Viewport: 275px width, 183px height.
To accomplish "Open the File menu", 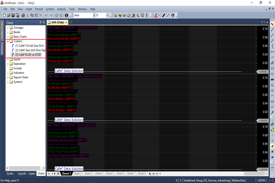I will point(5,9).
